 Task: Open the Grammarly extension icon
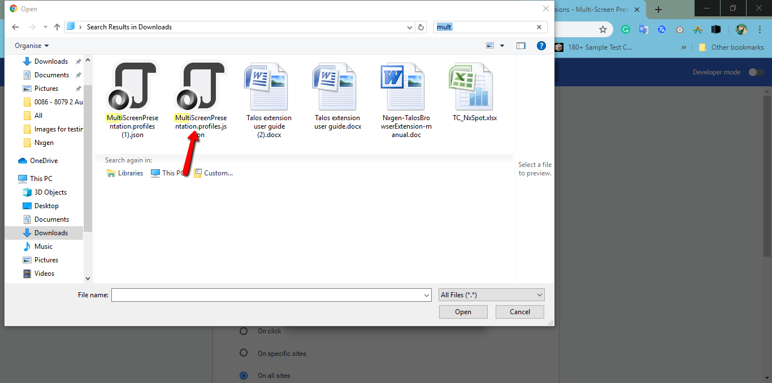pos(626,29)
